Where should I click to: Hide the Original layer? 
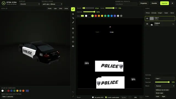[147, 24]
